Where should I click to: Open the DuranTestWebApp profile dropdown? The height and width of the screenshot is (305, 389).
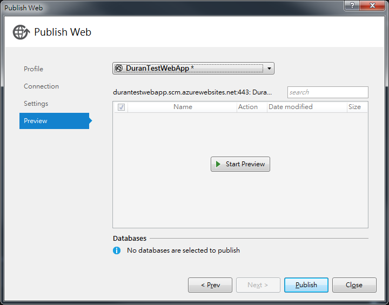(x=193, y=68)
